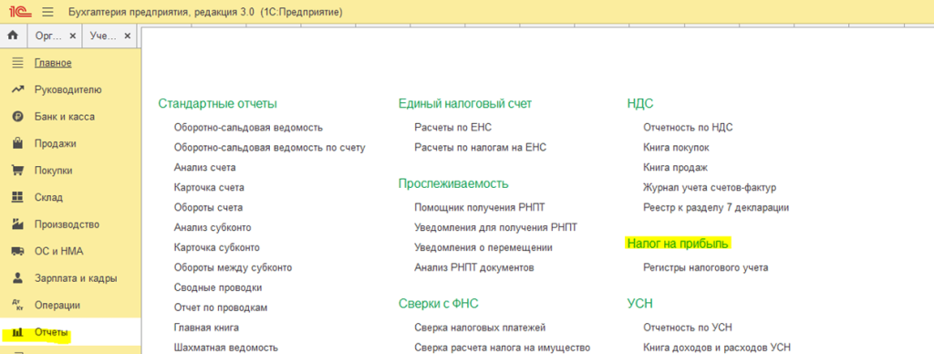Open the Анализ субконто report
Image resolution: width=934 pixels, height=354 pixels.
213,227
